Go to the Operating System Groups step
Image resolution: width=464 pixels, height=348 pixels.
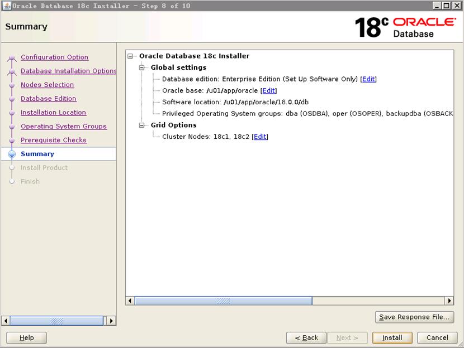click(x=64, y=127)
